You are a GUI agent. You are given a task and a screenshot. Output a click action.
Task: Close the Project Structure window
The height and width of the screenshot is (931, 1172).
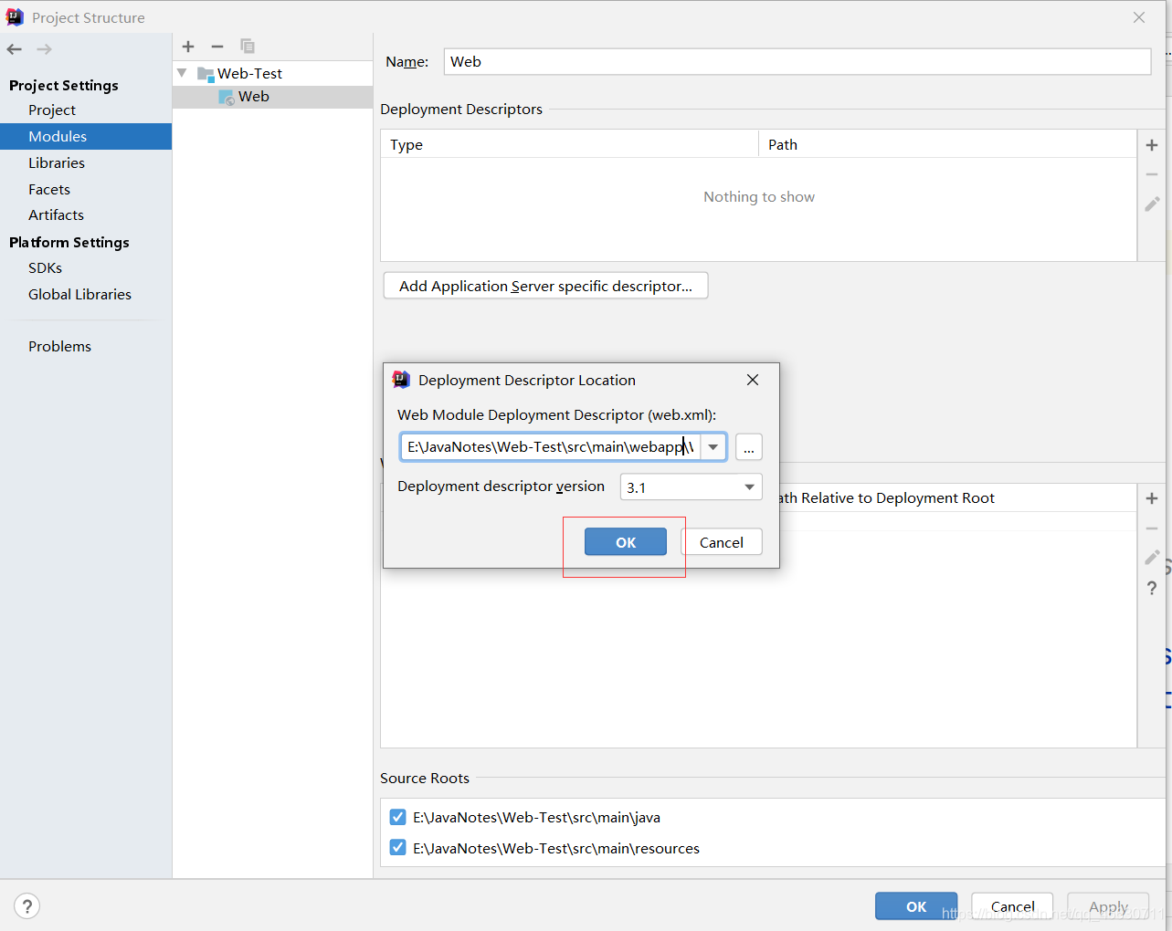(1139, 17)
